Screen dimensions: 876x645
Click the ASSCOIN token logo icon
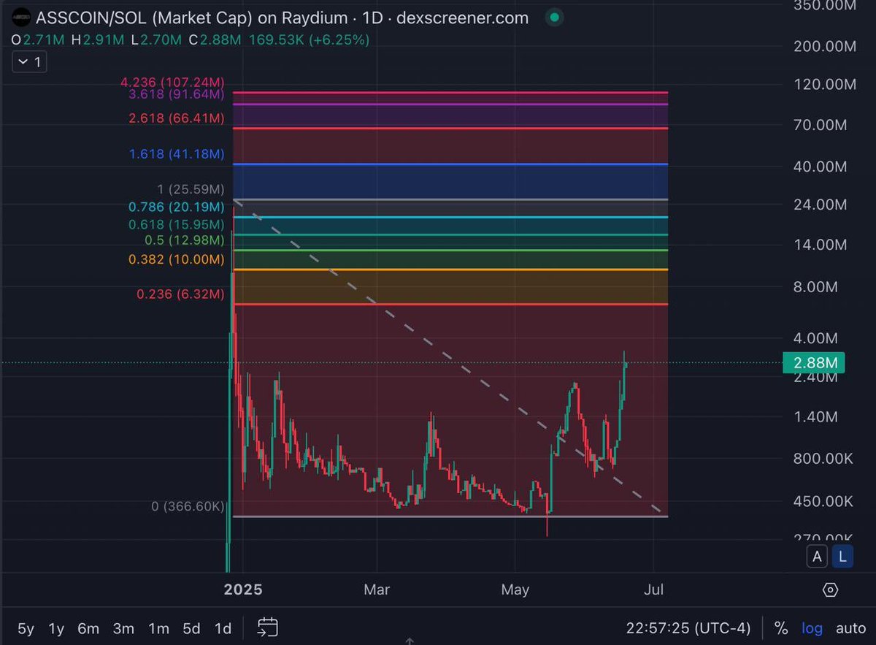(20, 17)
